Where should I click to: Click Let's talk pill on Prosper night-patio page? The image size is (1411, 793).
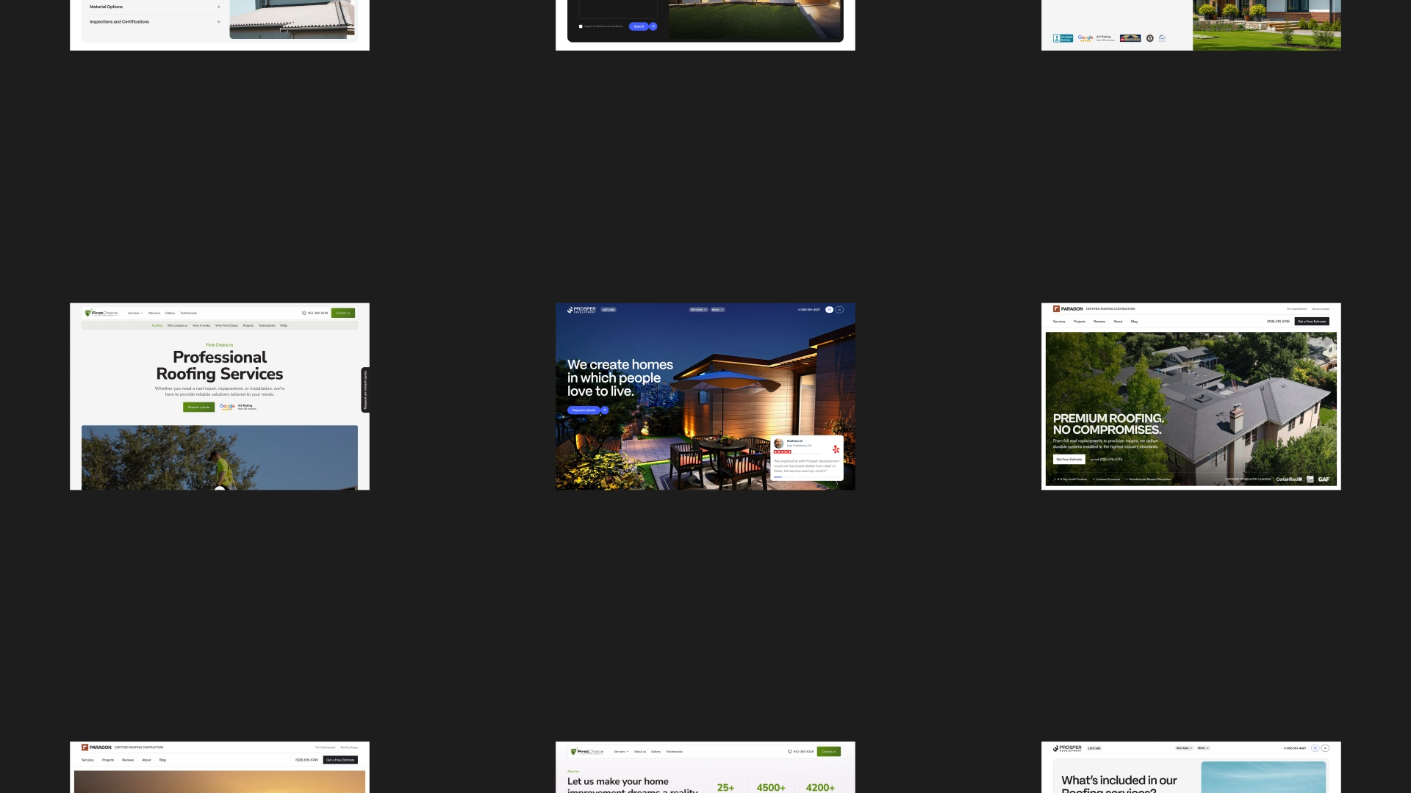tap(608, 310)
